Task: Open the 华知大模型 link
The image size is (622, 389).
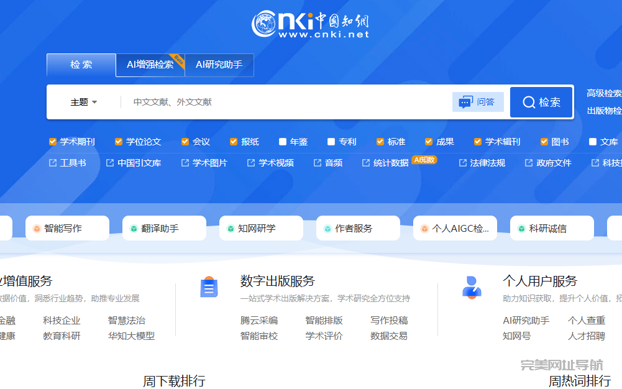Action: coord(131,336)
